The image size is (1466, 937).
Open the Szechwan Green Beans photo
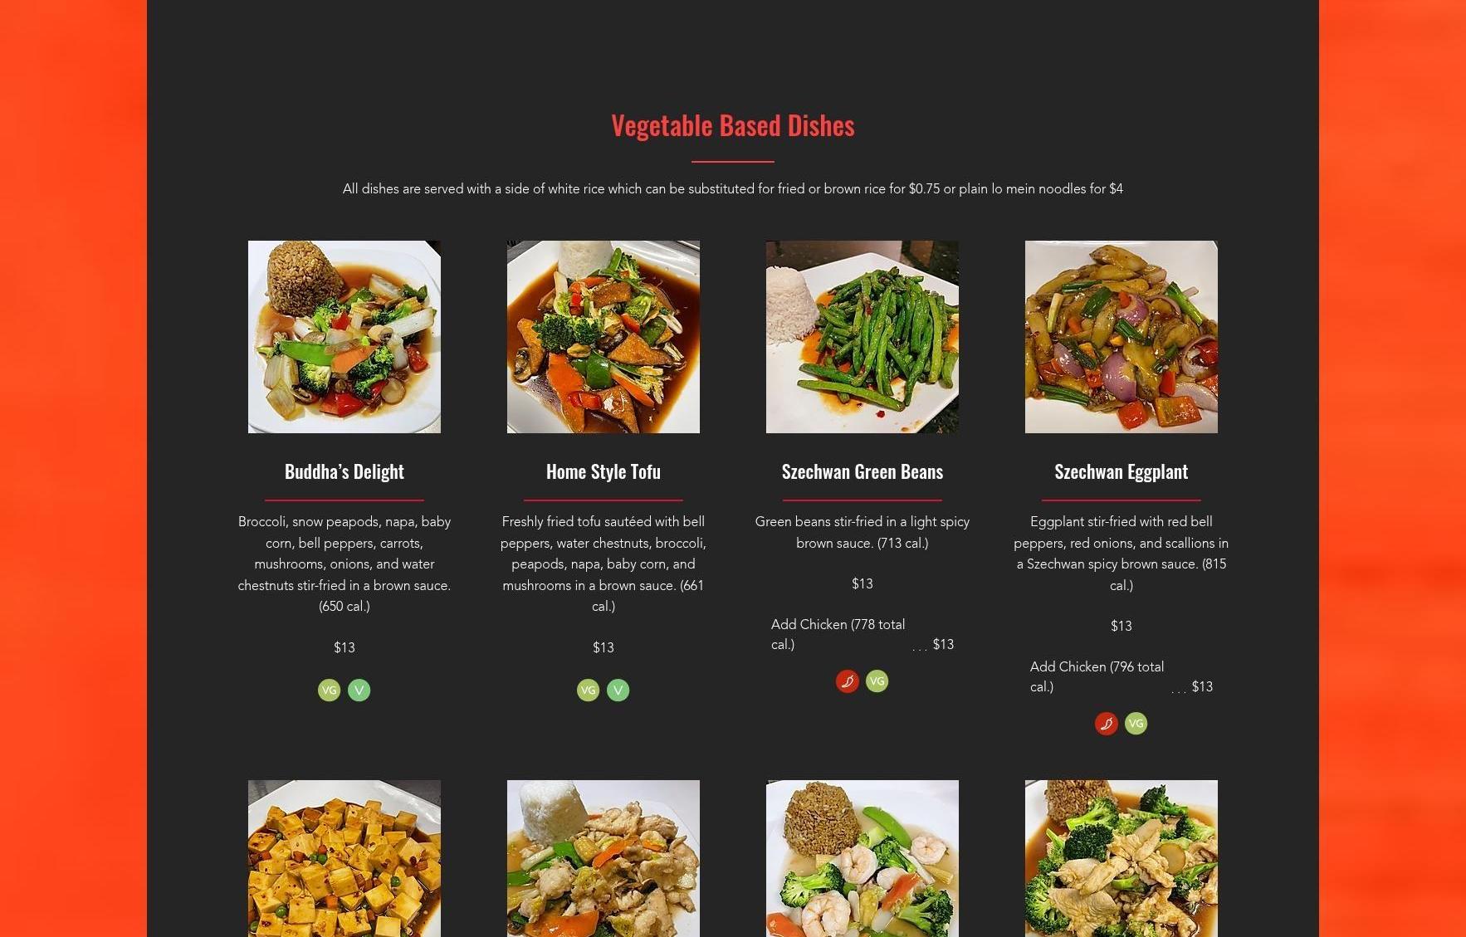tap(862, 337)
